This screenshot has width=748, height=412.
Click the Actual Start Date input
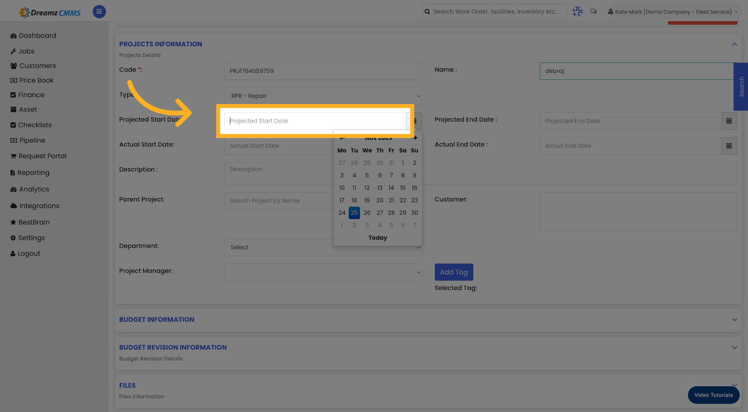coord(279,146)
